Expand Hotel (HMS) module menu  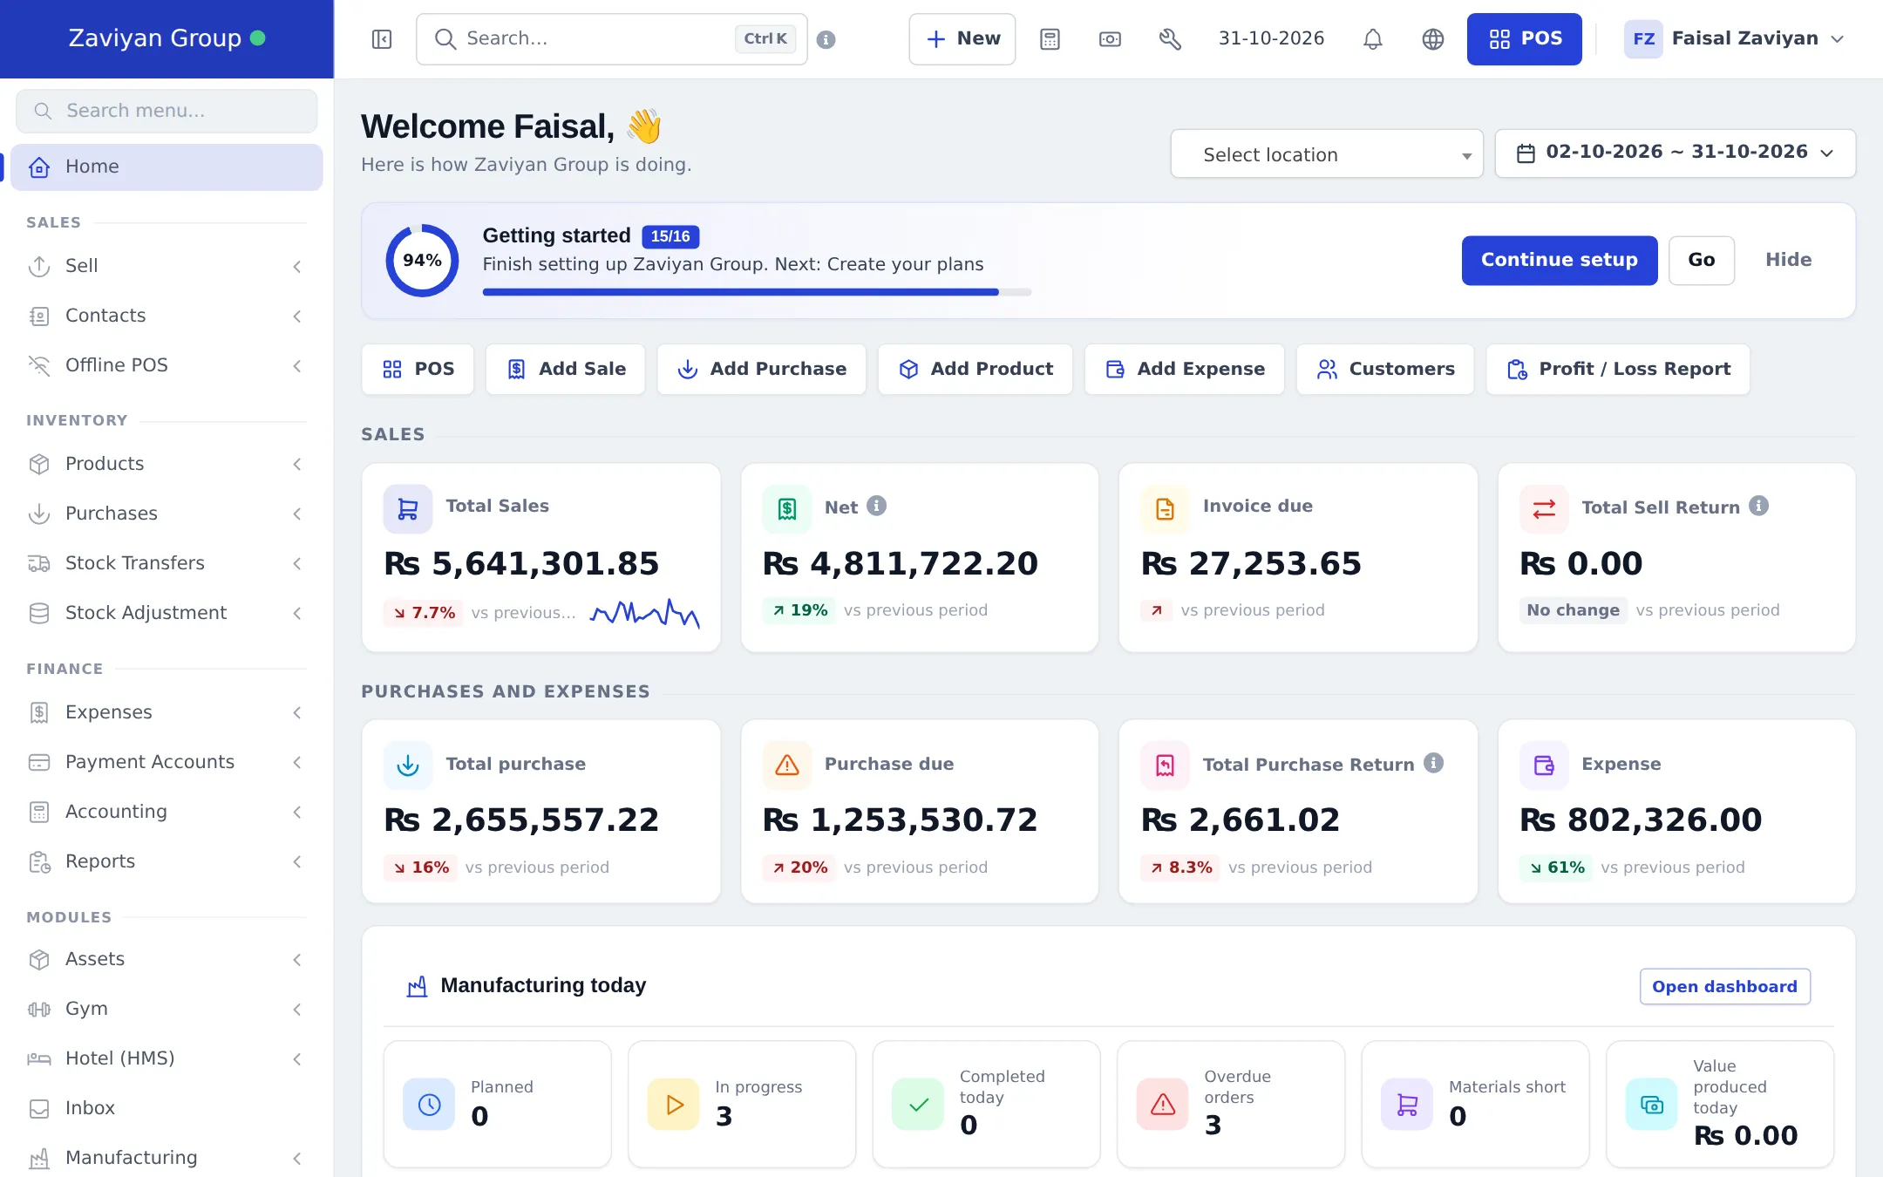167,1058
